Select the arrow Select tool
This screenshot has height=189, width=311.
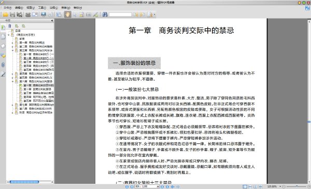point(75,14)
